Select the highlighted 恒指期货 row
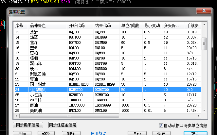 tap(108, 90)
